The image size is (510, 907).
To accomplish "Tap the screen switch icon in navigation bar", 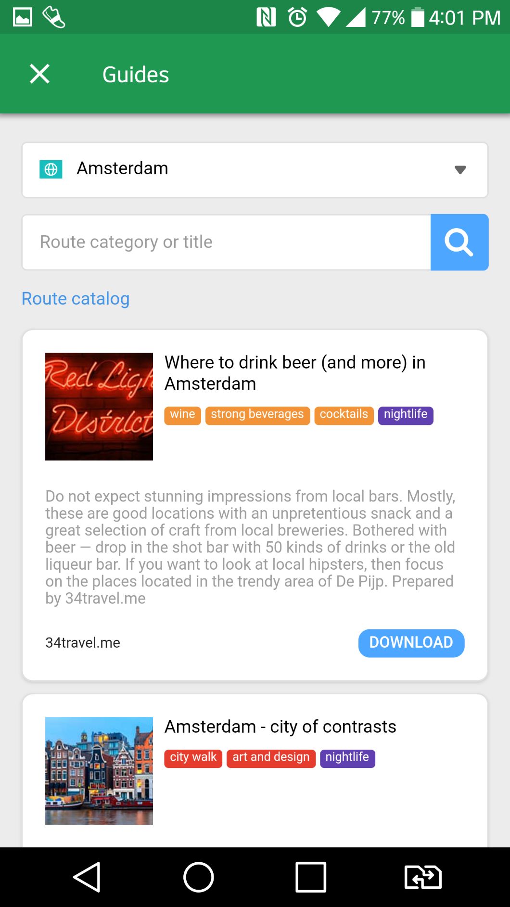I will pos(423,877).
